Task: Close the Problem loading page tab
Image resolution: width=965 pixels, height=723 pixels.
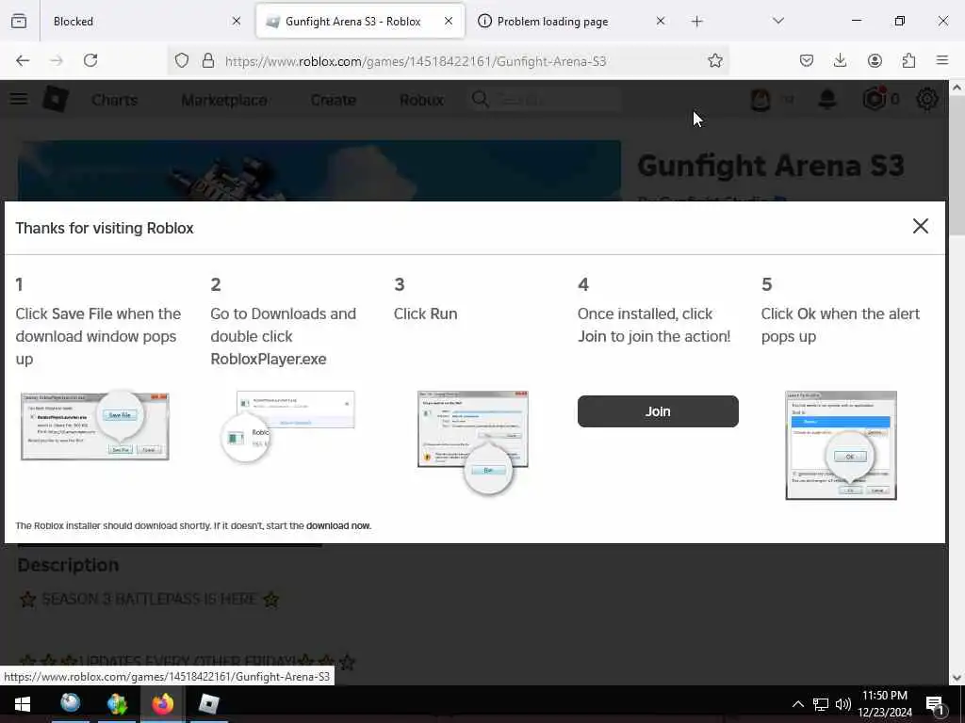Action: coord(661,21)
